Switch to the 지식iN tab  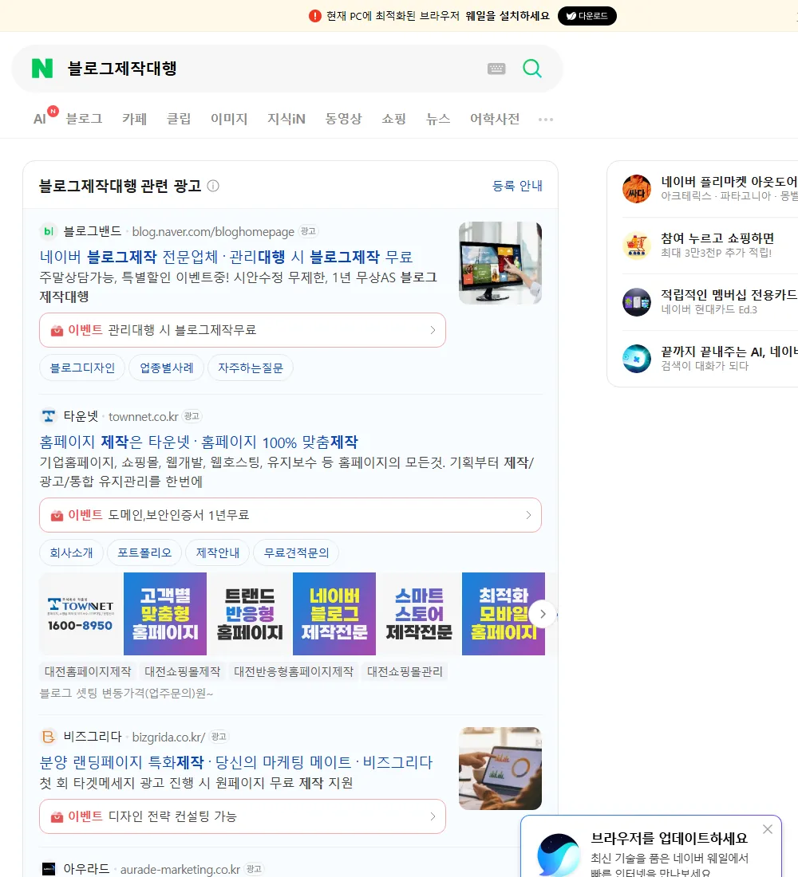(286, 119)
